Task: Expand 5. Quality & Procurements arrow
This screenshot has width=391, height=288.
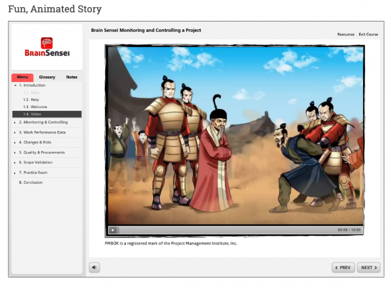Action: (x=15, y=152)
